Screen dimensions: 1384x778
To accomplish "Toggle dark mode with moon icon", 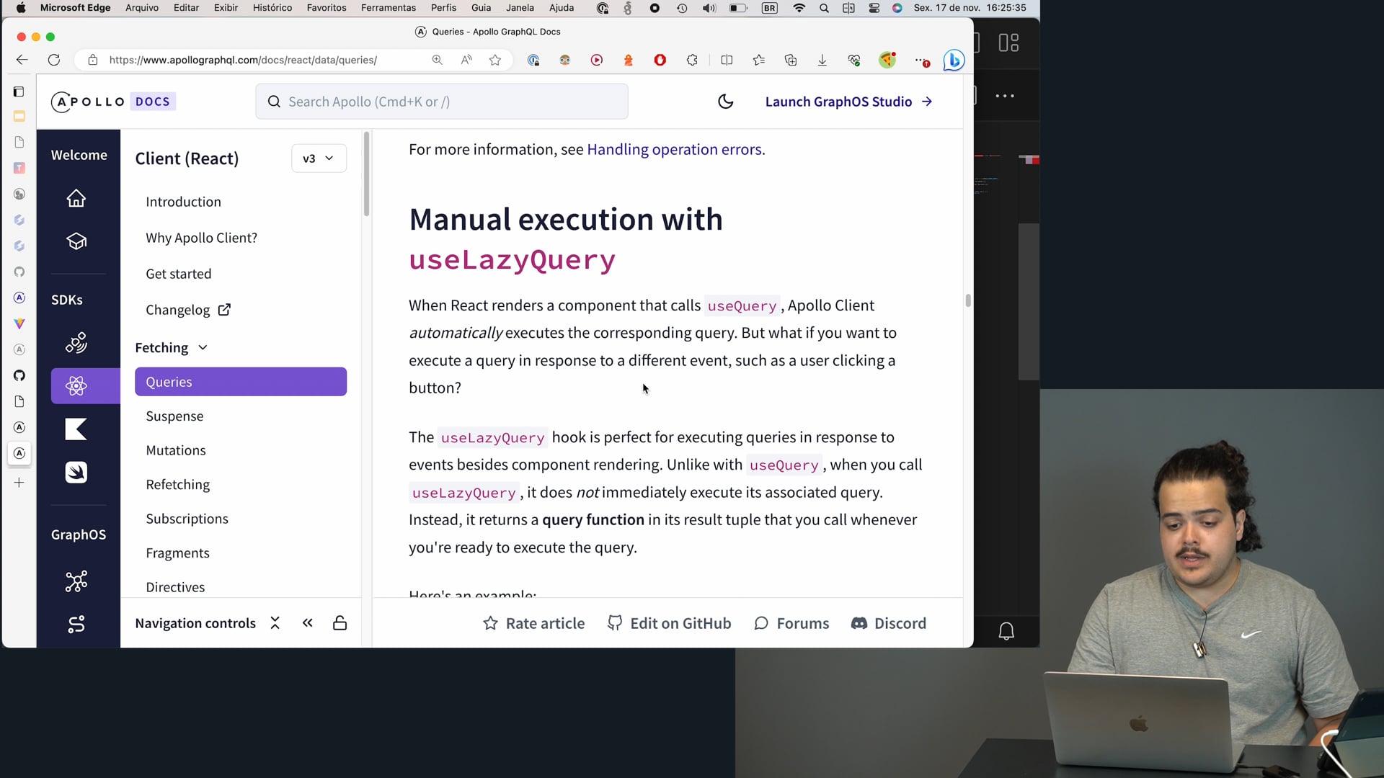I will pos(725,102).
